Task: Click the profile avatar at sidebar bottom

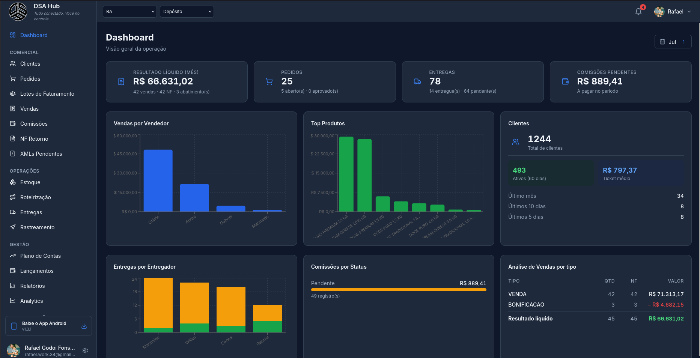Action: (x=14, y=350)
